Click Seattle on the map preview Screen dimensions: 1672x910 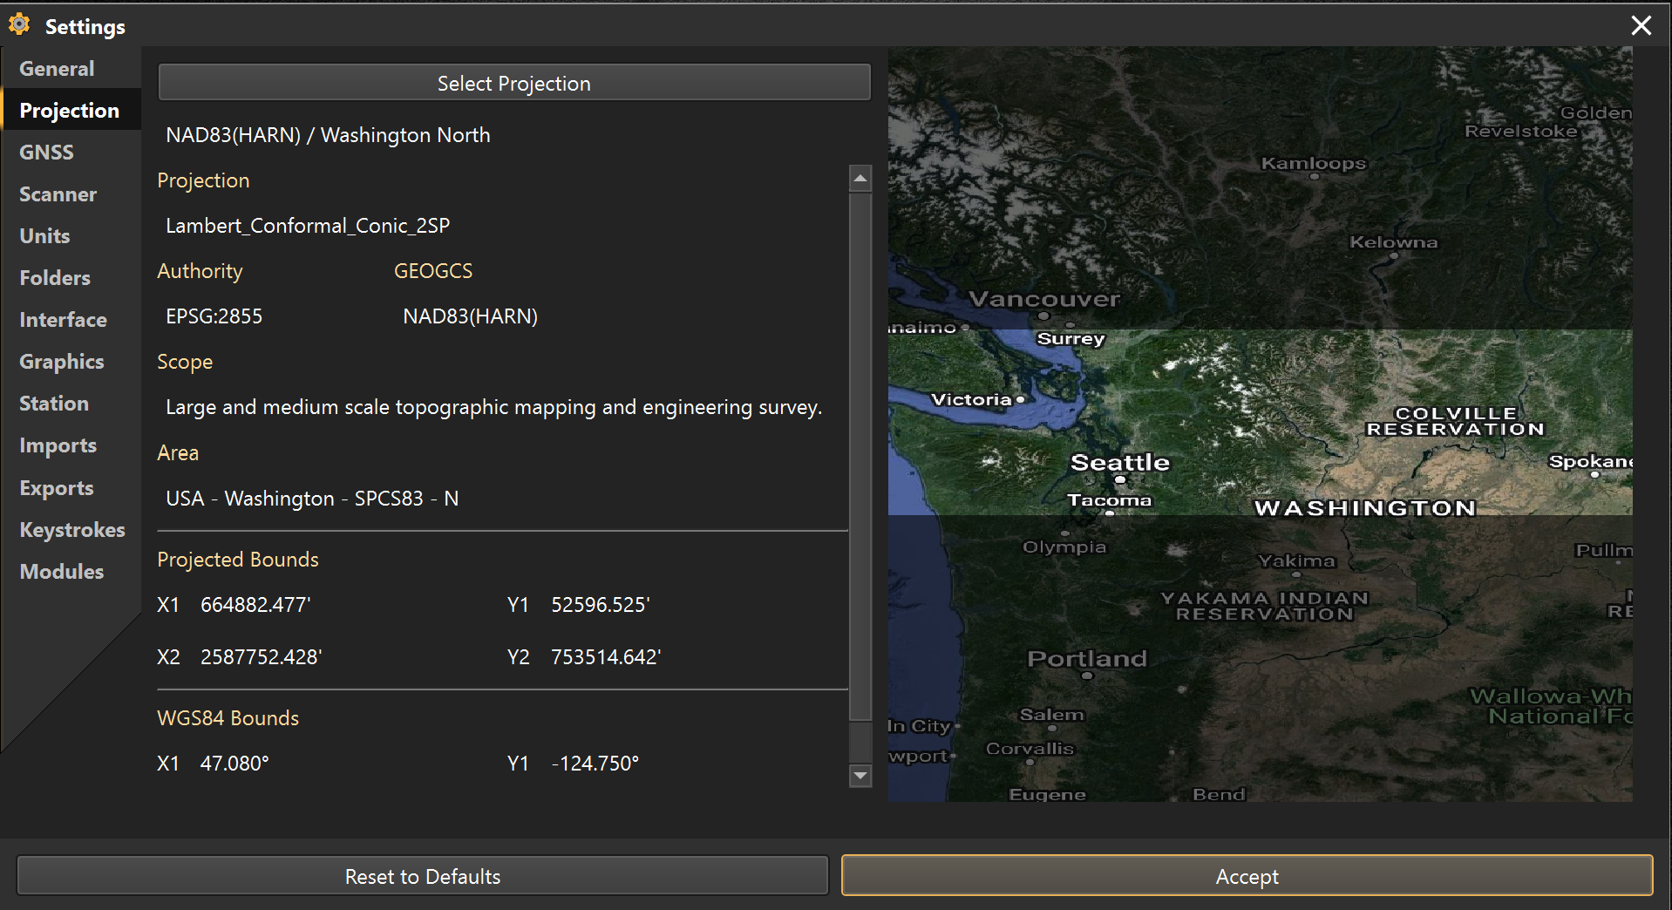point(1119,464)
